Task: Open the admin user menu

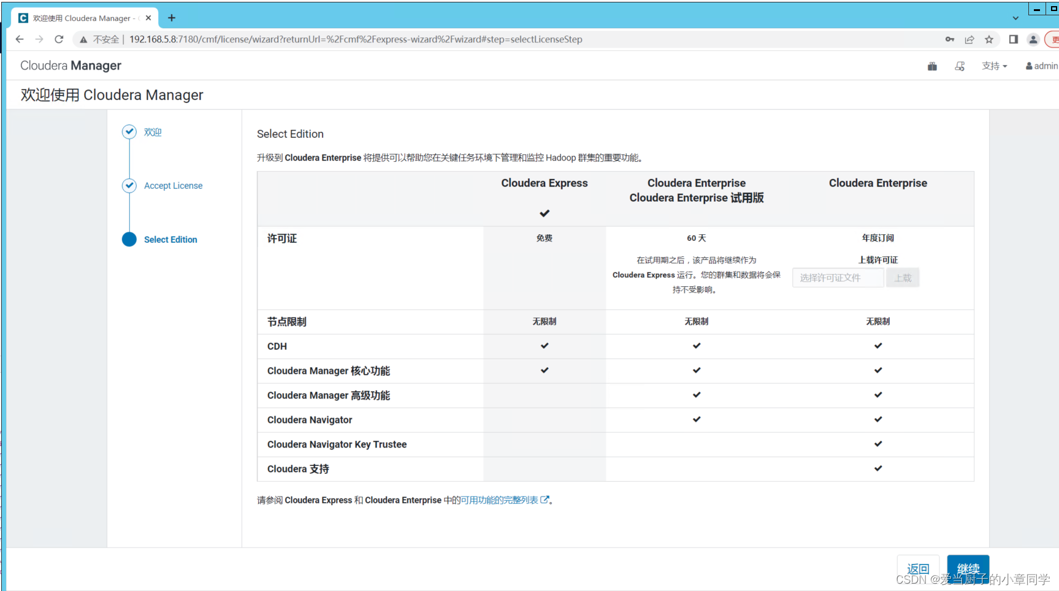Action: tap(1042, 66)
